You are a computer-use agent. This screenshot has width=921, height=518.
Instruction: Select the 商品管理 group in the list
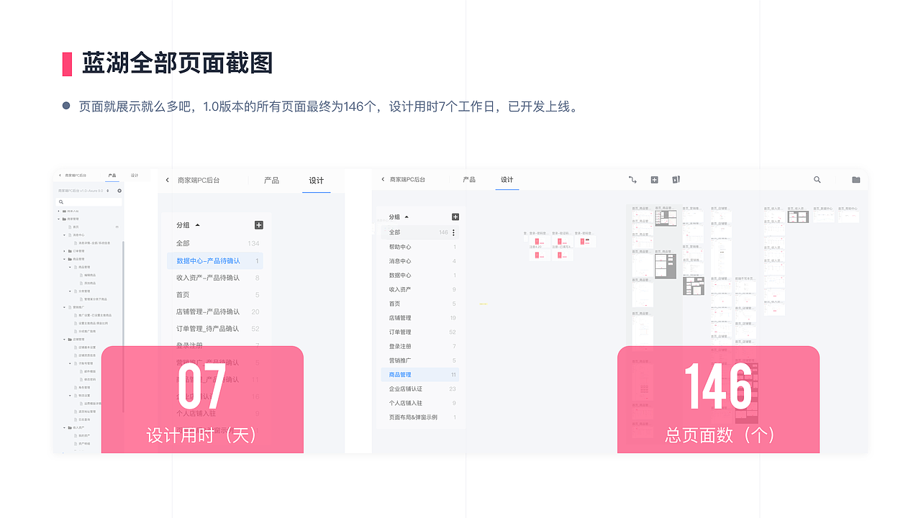401,374
